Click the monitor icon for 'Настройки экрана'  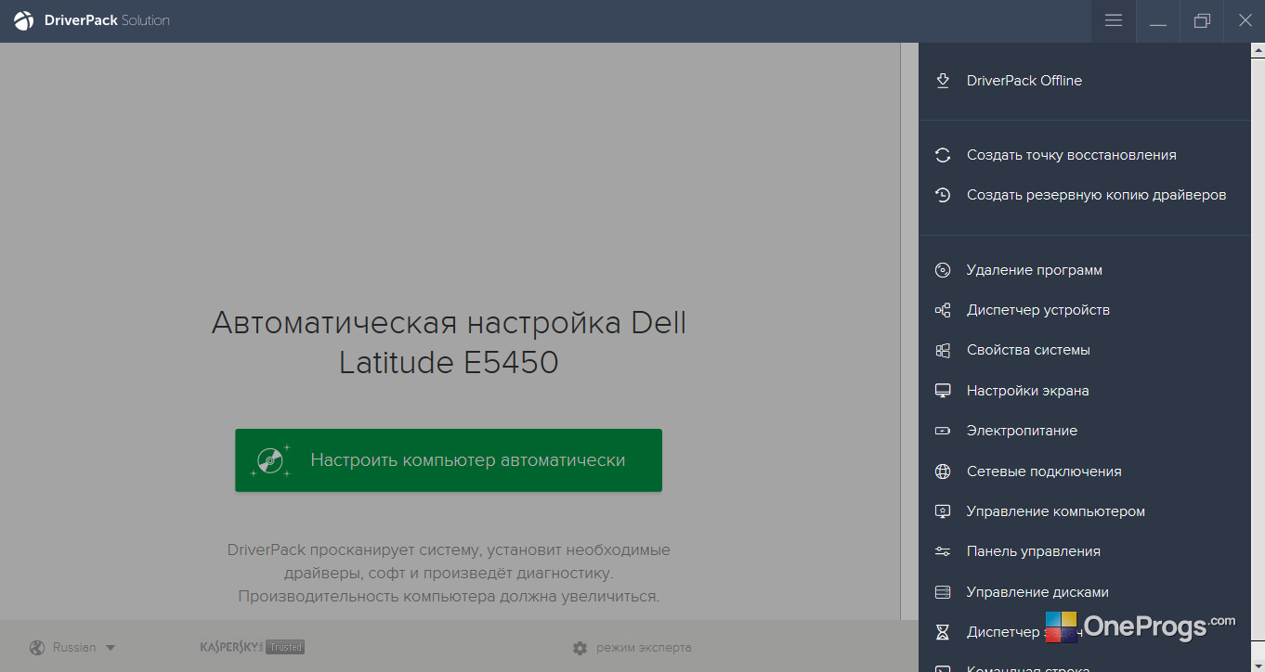coord(943,391)
